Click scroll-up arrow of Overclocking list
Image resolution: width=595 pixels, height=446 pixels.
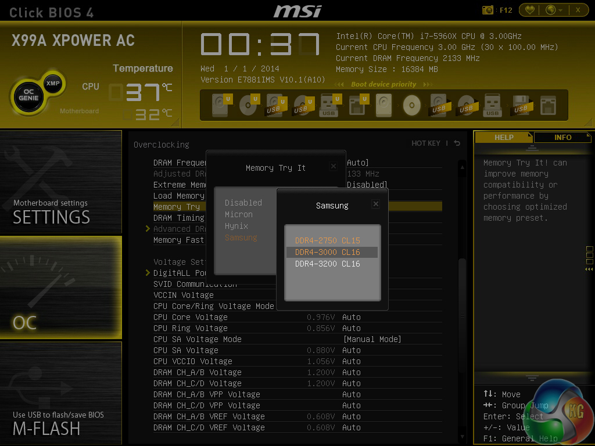pos(462,167)
